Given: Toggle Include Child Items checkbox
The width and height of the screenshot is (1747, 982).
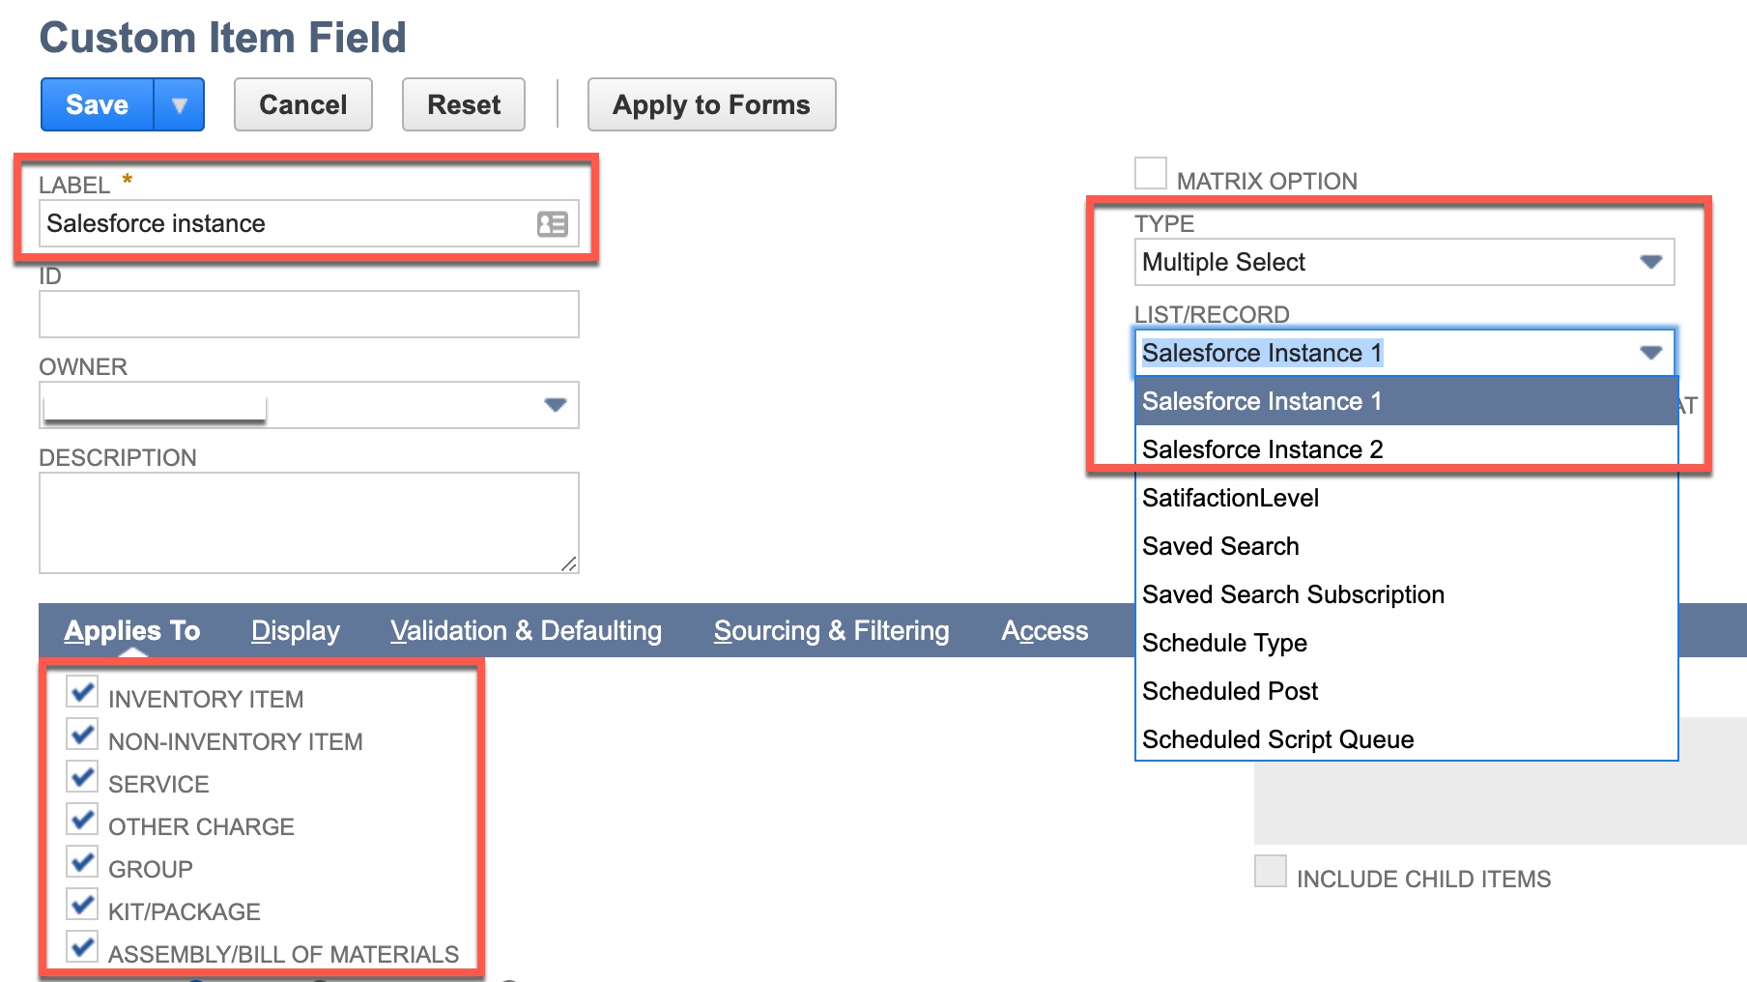Looking at the screenshot, I should click(x=1271, y=871).
